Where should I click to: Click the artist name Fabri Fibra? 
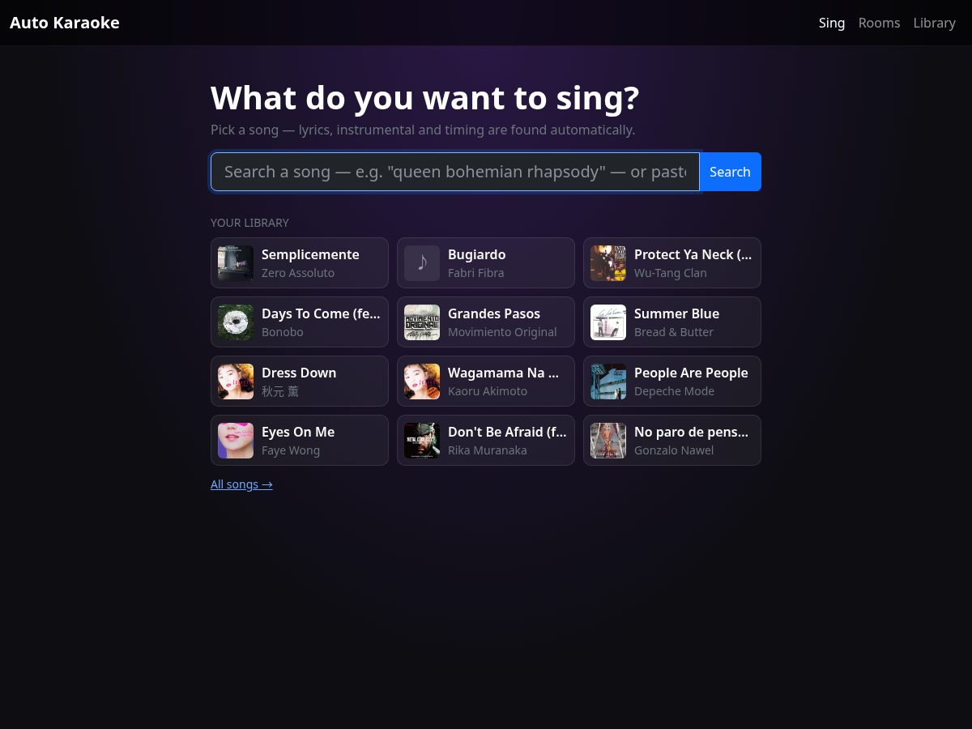coord(476,273)
